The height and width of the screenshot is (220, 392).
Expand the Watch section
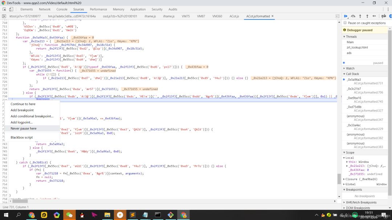pyautogui.click(x=350, y=68)
